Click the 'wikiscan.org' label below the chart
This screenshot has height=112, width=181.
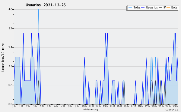pyautogui.click(x=91, y=109)
